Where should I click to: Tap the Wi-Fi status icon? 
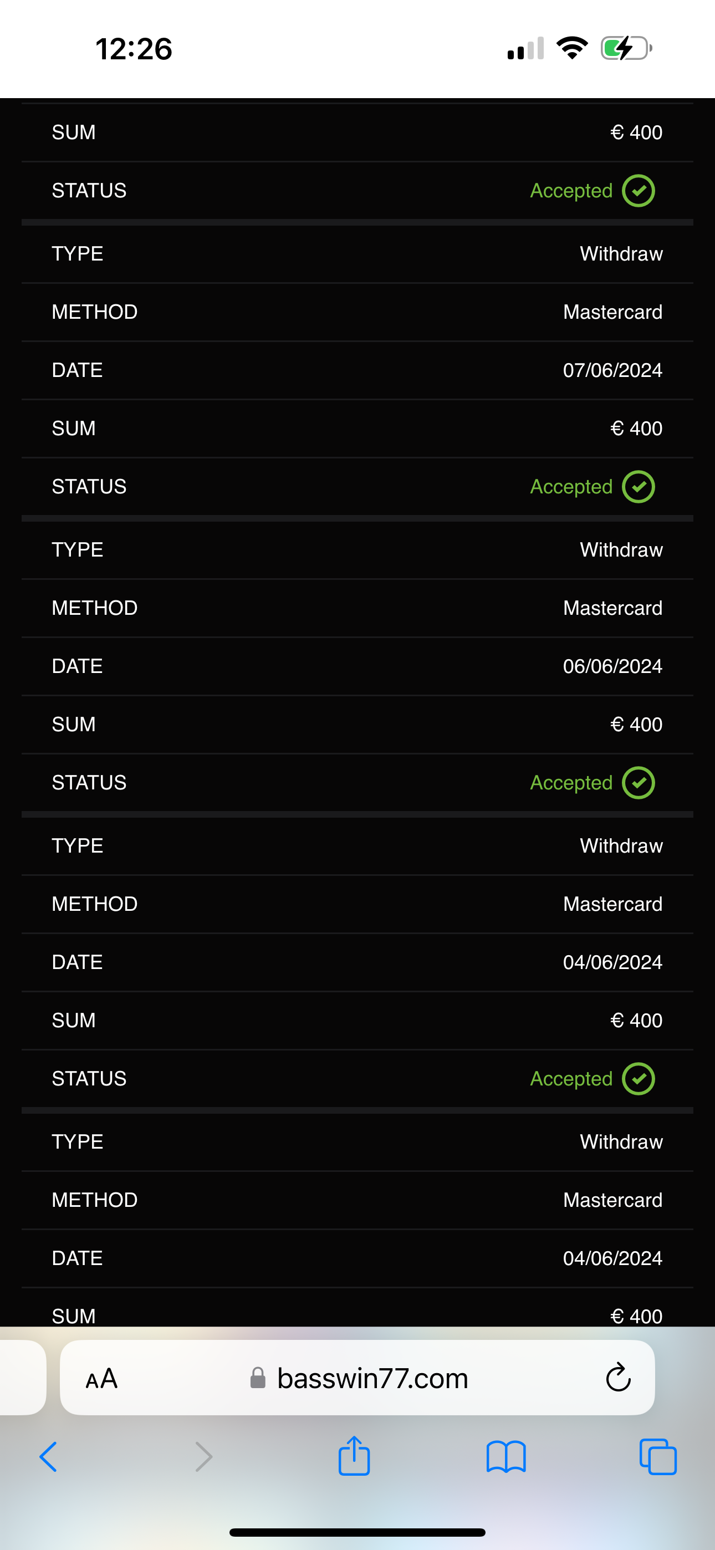[572, 48]
